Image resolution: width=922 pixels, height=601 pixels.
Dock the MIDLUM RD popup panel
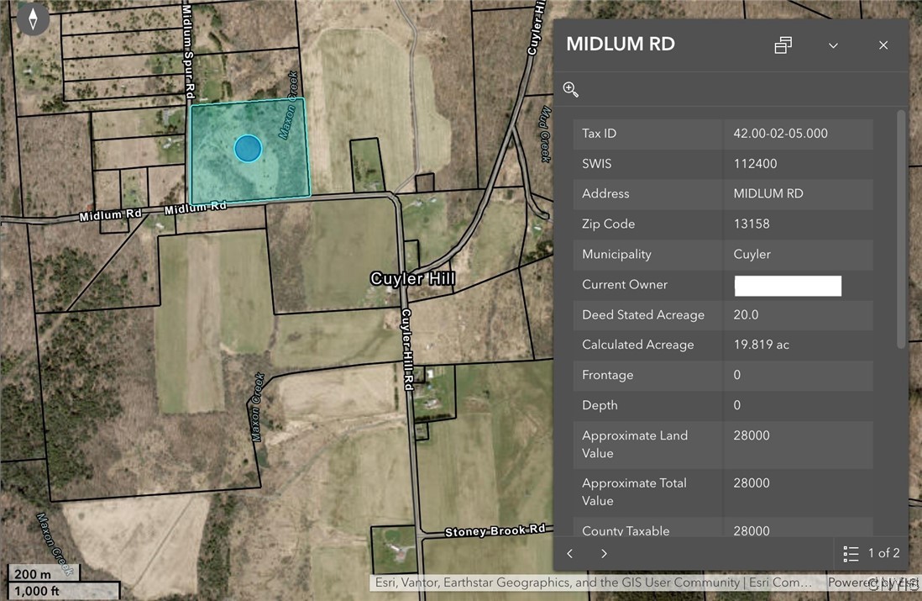point(783,45)
